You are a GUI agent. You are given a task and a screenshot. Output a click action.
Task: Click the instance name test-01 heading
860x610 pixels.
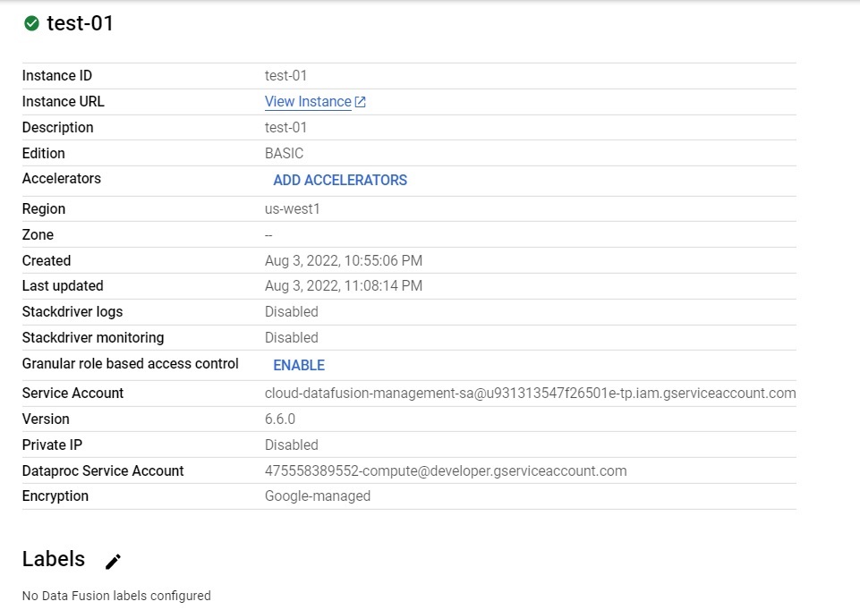[x=82, y=23]
